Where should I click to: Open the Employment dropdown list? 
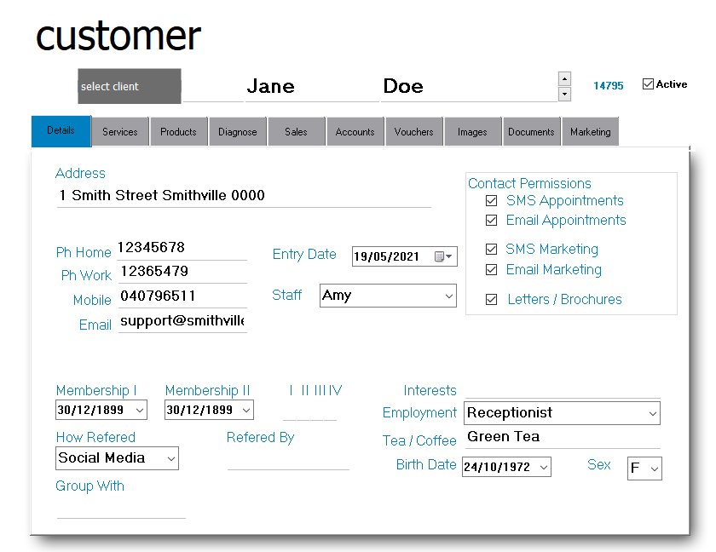pos(653,414)
